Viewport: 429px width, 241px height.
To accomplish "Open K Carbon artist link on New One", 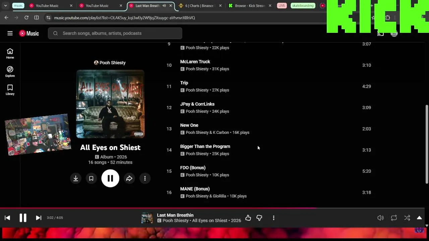I will (x=221, y=133).
